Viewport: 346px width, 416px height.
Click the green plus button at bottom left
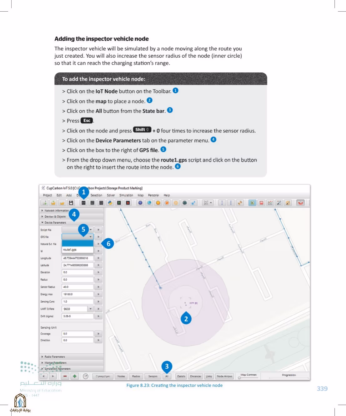click(74, 376)
